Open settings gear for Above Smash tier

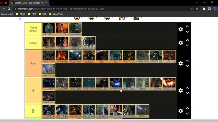pos(181,29)
